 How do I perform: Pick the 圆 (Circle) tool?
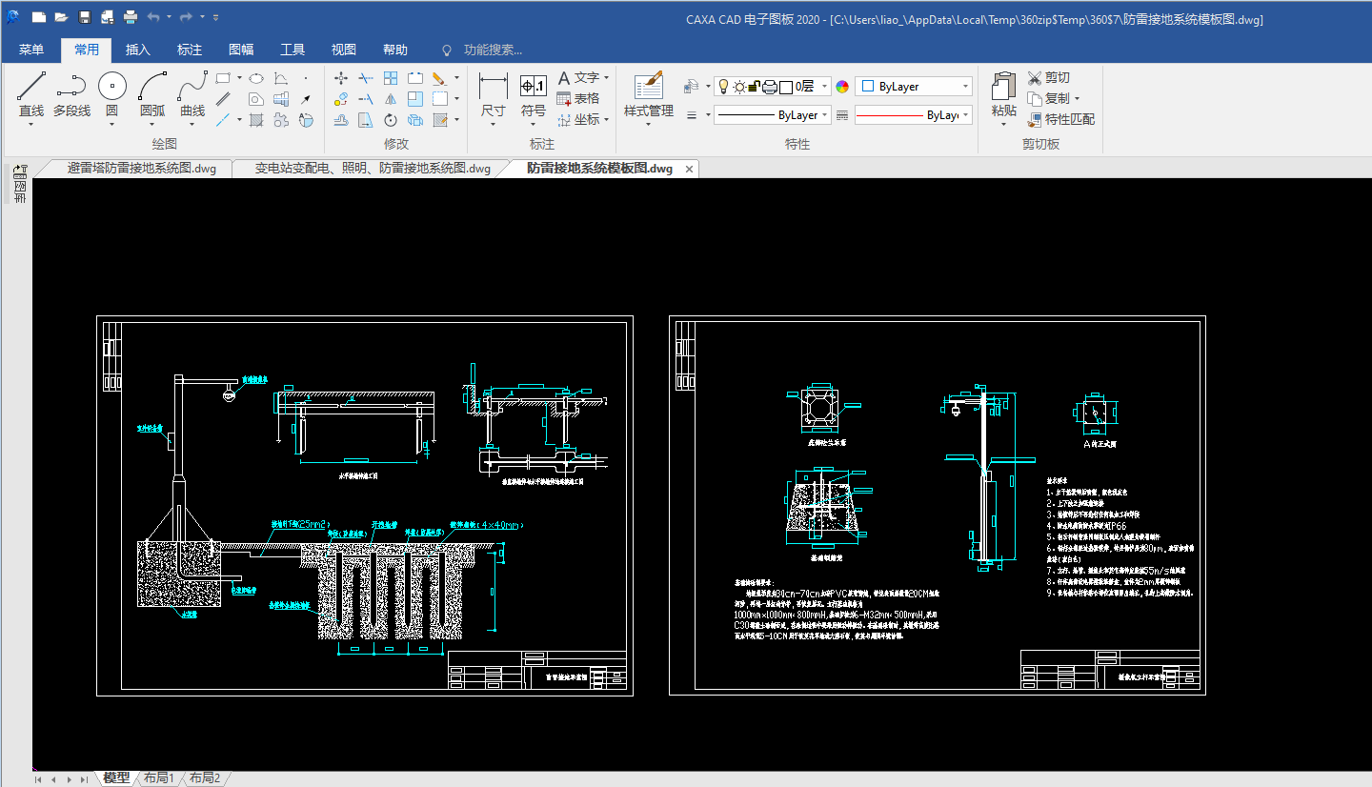tap(111, 95)
